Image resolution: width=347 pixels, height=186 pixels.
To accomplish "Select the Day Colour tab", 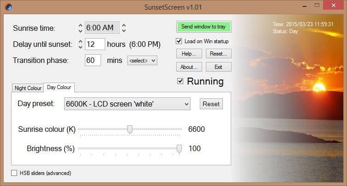I will (x=59, y=87).
